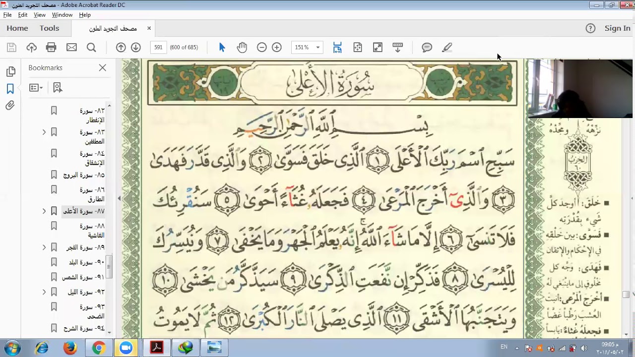
Task: Click document vertical scrollbar thumb
Action: coord(626,295)
